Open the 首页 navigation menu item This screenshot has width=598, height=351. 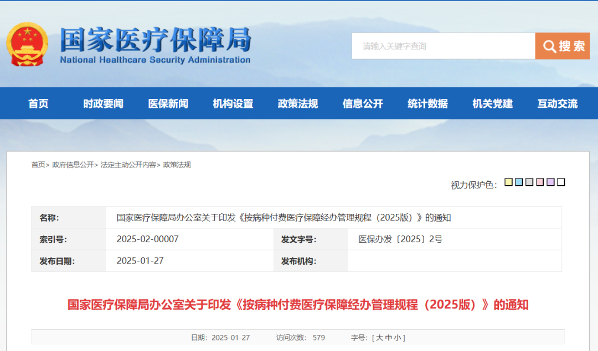39,103
